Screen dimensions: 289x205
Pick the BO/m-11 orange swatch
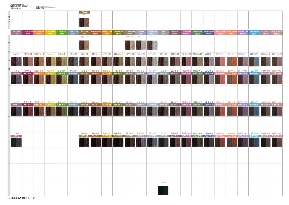[231, 61]
